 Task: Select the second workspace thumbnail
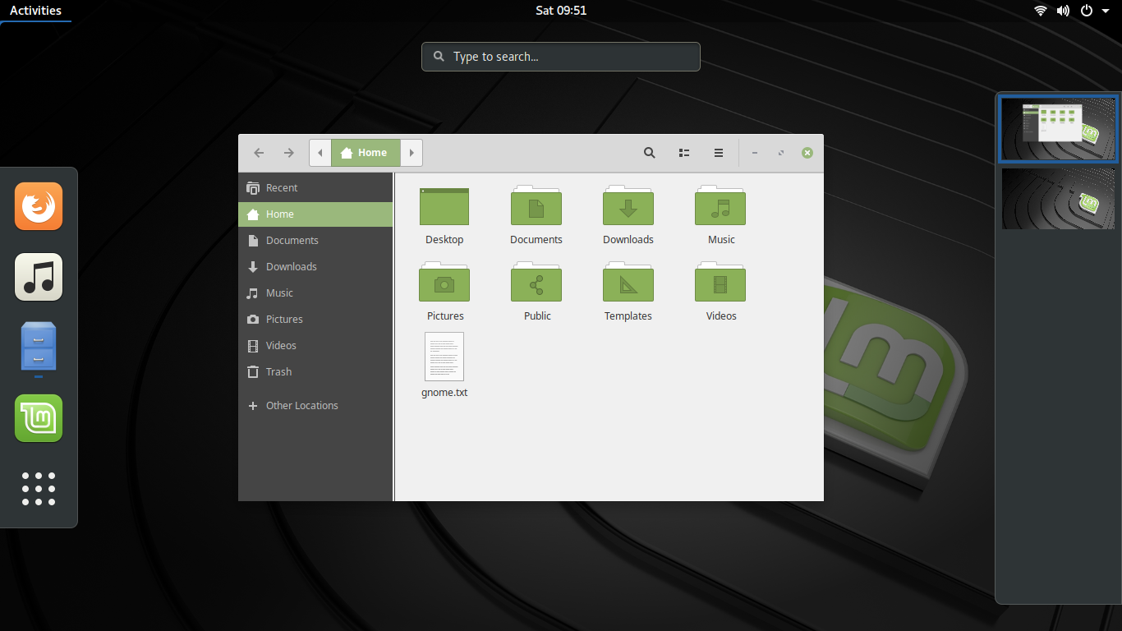click(x=1058, y=198)
